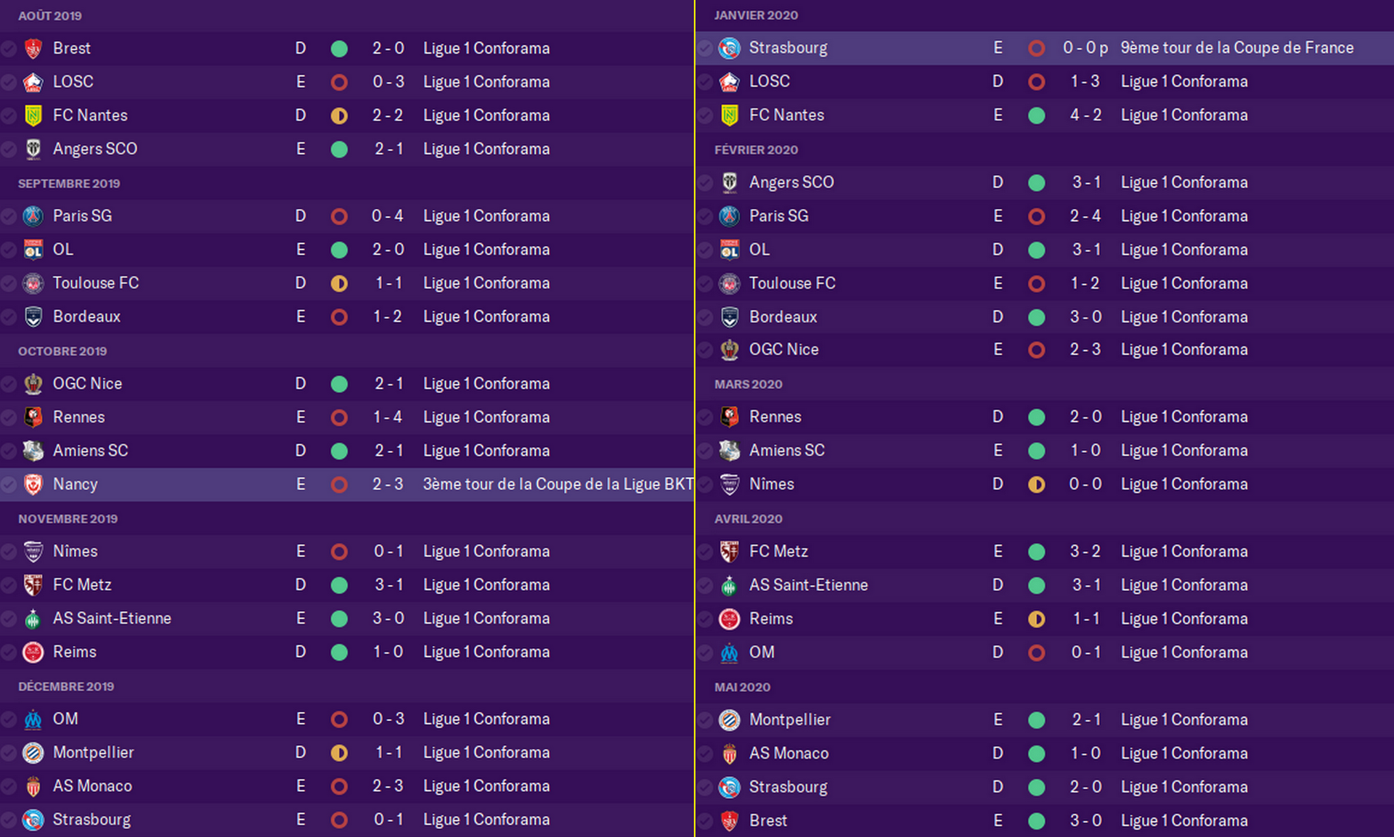
Task: Toggle the check circle beside Brest in August 2019
Action: click(9, 49)
